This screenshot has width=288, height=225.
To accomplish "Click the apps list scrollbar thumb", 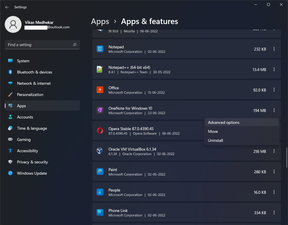I will (287, 157).
